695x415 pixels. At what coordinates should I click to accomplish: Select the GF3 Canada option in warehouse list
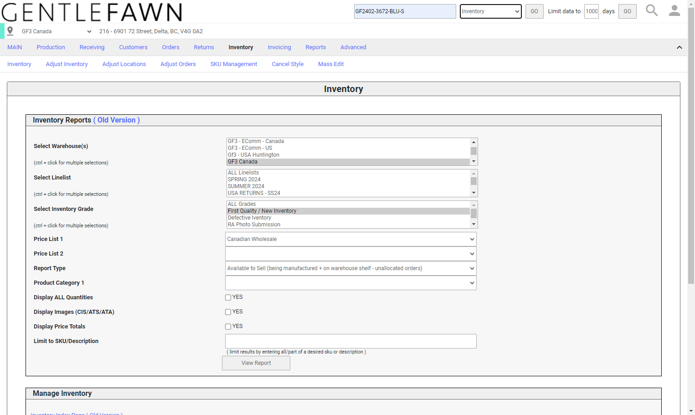coord(348,162)
